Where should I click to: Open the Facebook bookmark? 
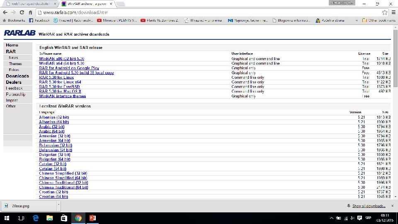pos(39,20)
